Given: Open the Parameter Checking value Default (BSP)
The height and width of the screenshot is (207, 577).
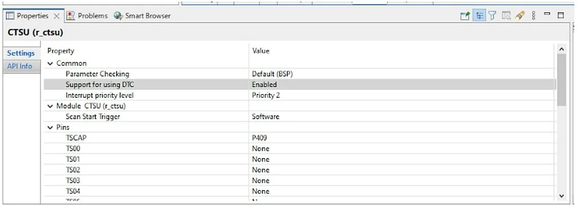Looking at the screenshot, I should click(272, 74).
